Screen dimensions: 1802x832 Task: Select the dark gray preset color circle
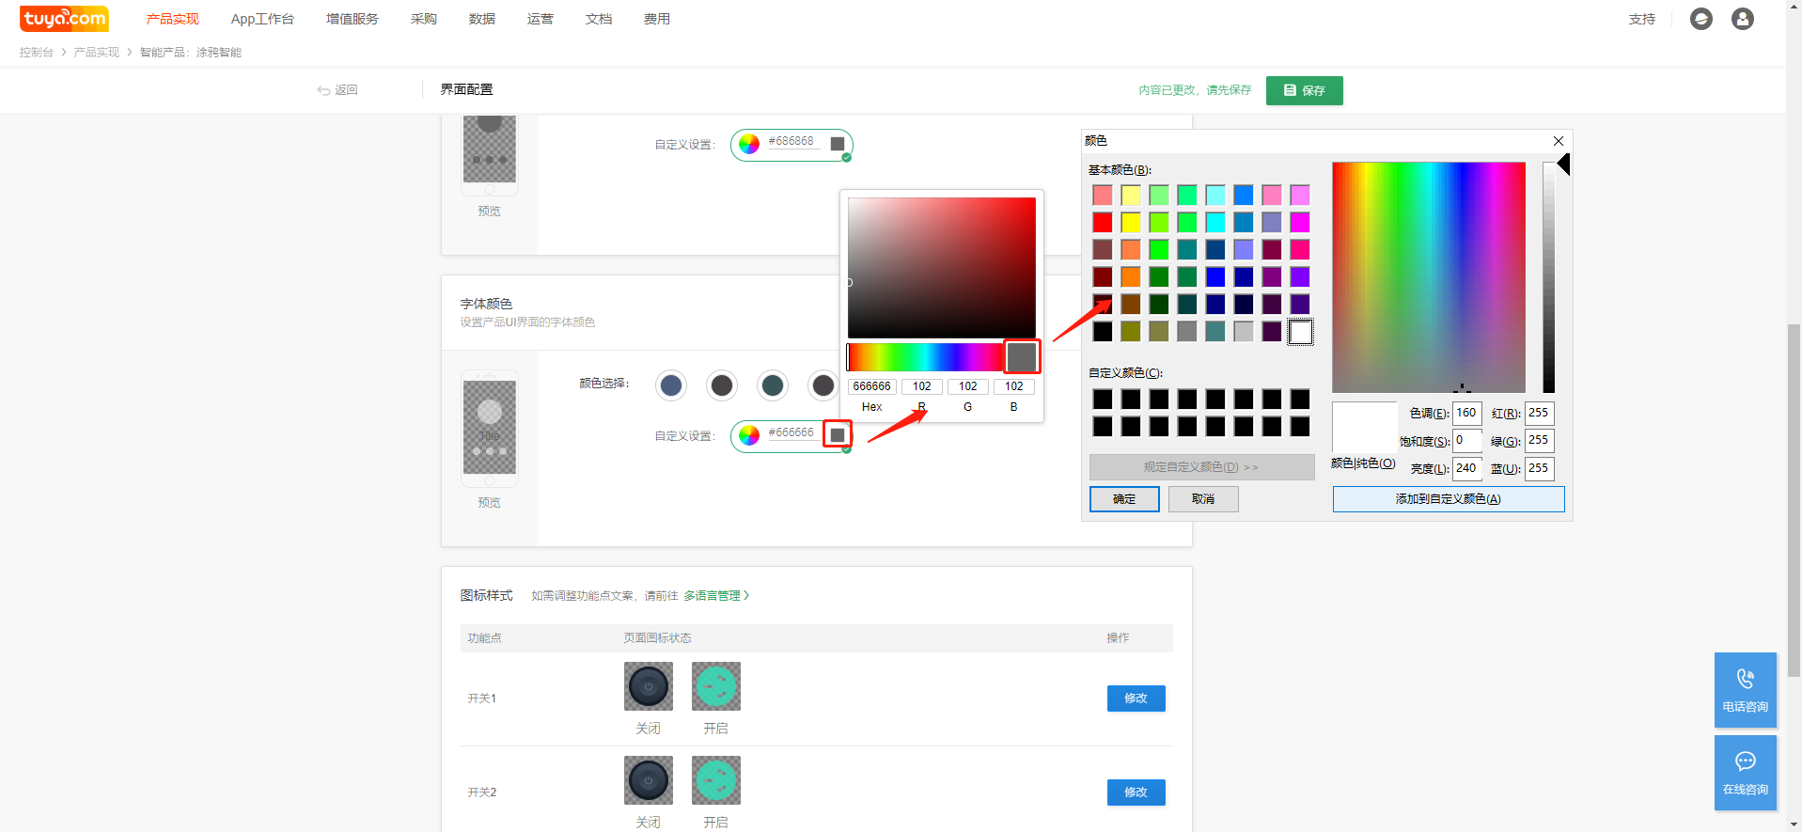click(722, 385)
